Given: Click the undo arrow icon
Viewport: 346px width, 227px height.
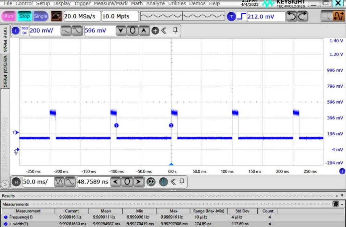Looking at the screenshot, I should click(292, 16).
